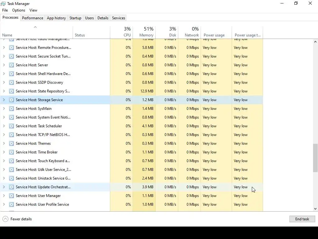The width and height of the screenshot is (318, 239).
Task: Expand Service Host: Server group
Action: (x=4, y=65)
